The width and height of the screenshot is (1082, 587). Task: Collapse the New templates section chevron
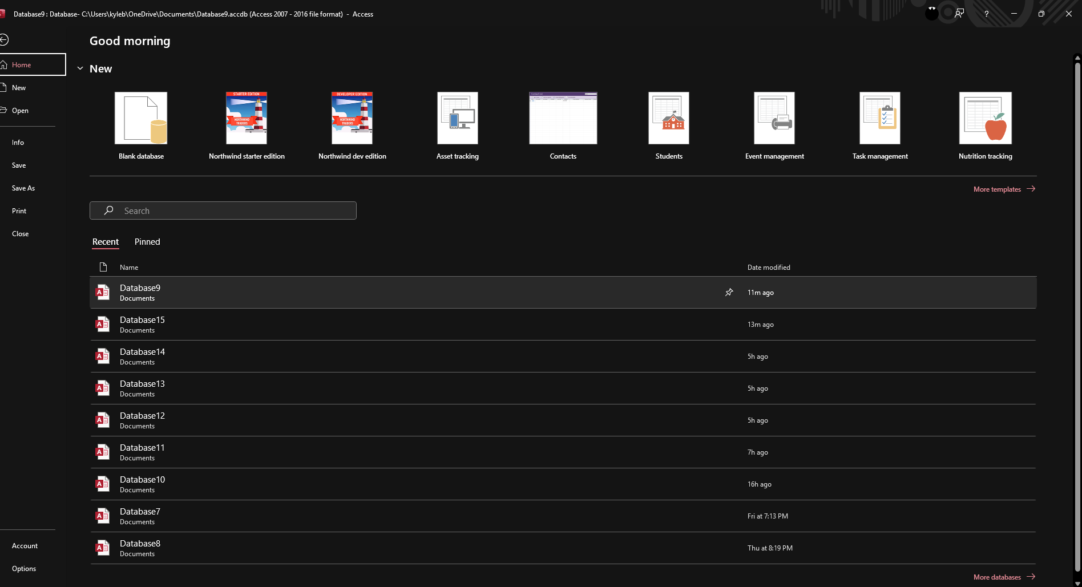point(80,68)
